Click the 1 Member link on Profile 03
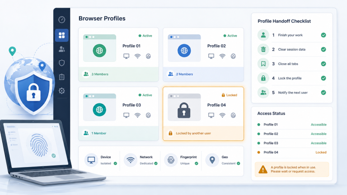 (98, 133)
